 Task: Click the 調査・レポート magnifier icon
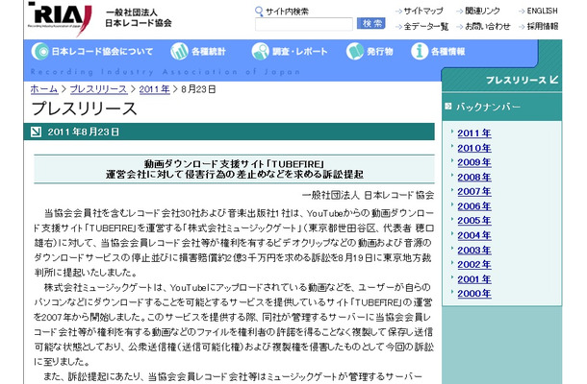click(260, 51)
